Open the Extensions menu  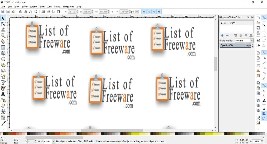pyautogui.click(x=68, y=7)
